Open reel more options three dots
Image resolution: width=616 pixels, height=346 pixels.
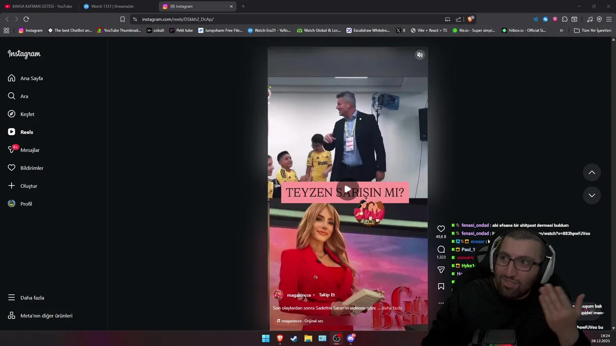pos(441,303)
